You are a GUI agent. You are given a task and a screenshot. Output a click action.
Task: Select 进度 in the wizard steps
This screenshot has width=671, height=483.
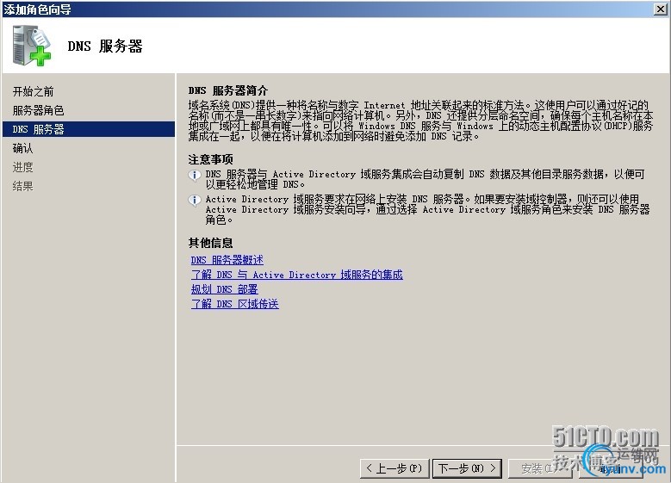[22, 167]
